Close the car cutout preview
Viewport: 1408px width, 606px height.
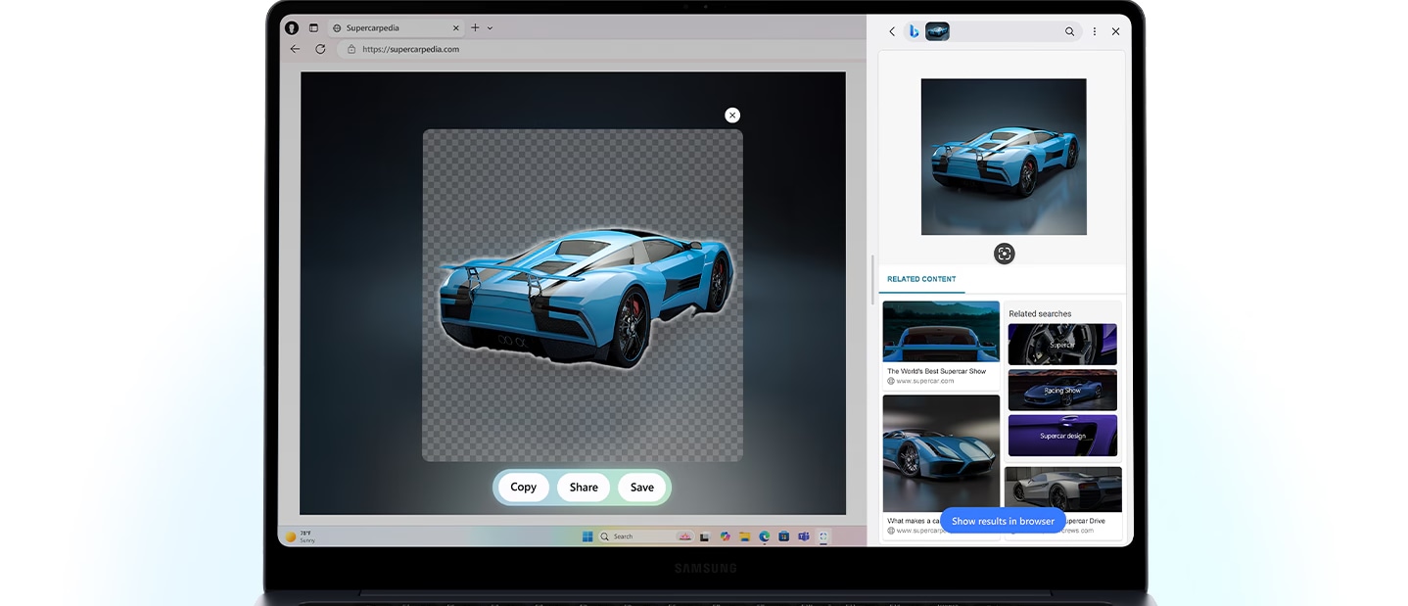[732, 116]
